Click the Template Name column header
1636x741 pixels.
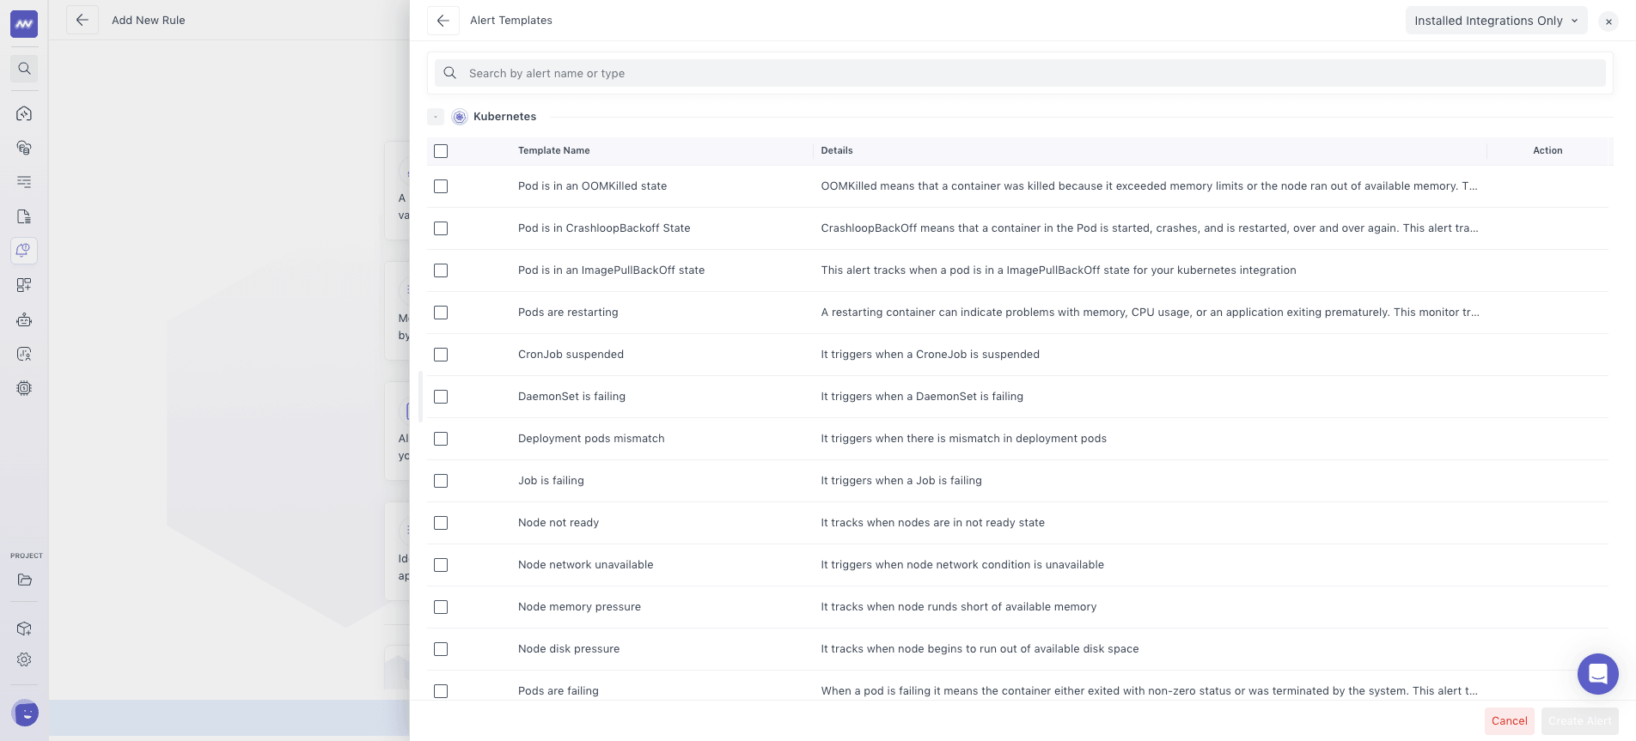553,150
